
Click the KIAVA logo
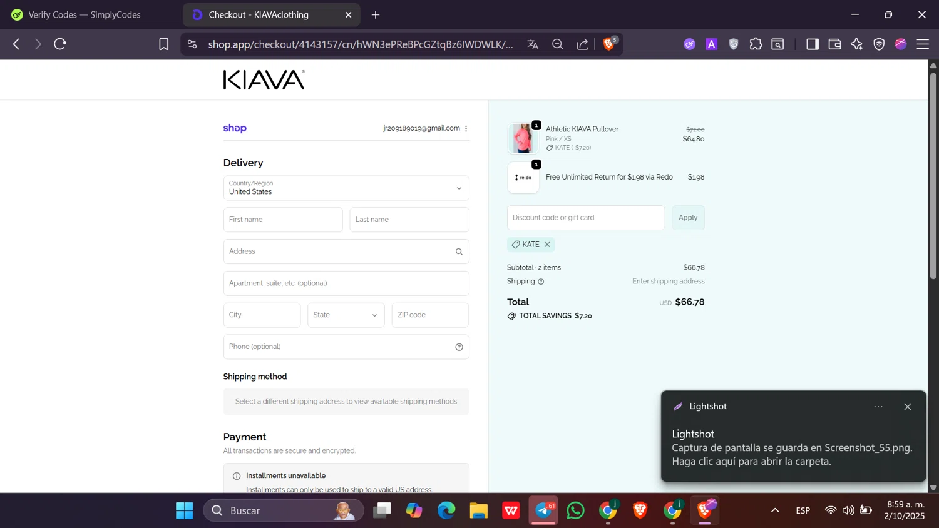(x=264, y=79)
